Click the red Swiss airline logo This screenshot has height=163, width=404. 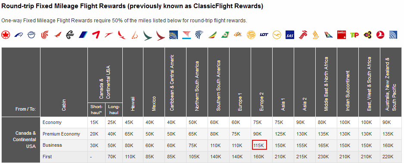point(342,35)
